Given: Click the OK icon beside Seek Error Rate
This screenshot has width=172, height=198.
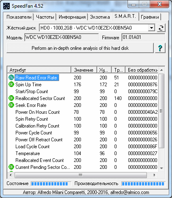Looking at the screenshot, I should click(11, 105).
